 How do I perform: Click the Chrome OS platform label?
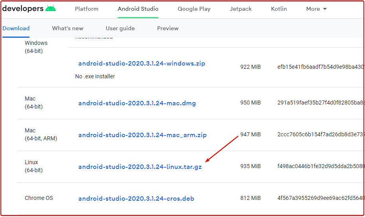tap(39, 198)
